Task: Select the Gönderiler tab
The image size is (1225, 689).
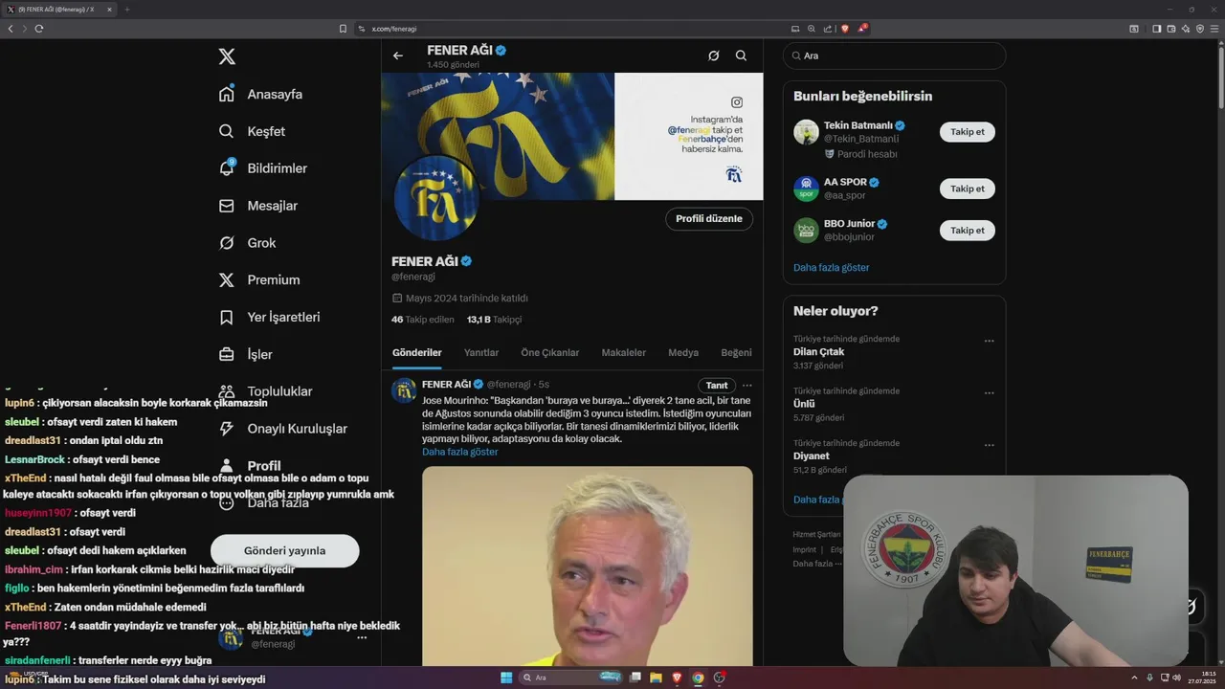Action: tap(417, 352)
